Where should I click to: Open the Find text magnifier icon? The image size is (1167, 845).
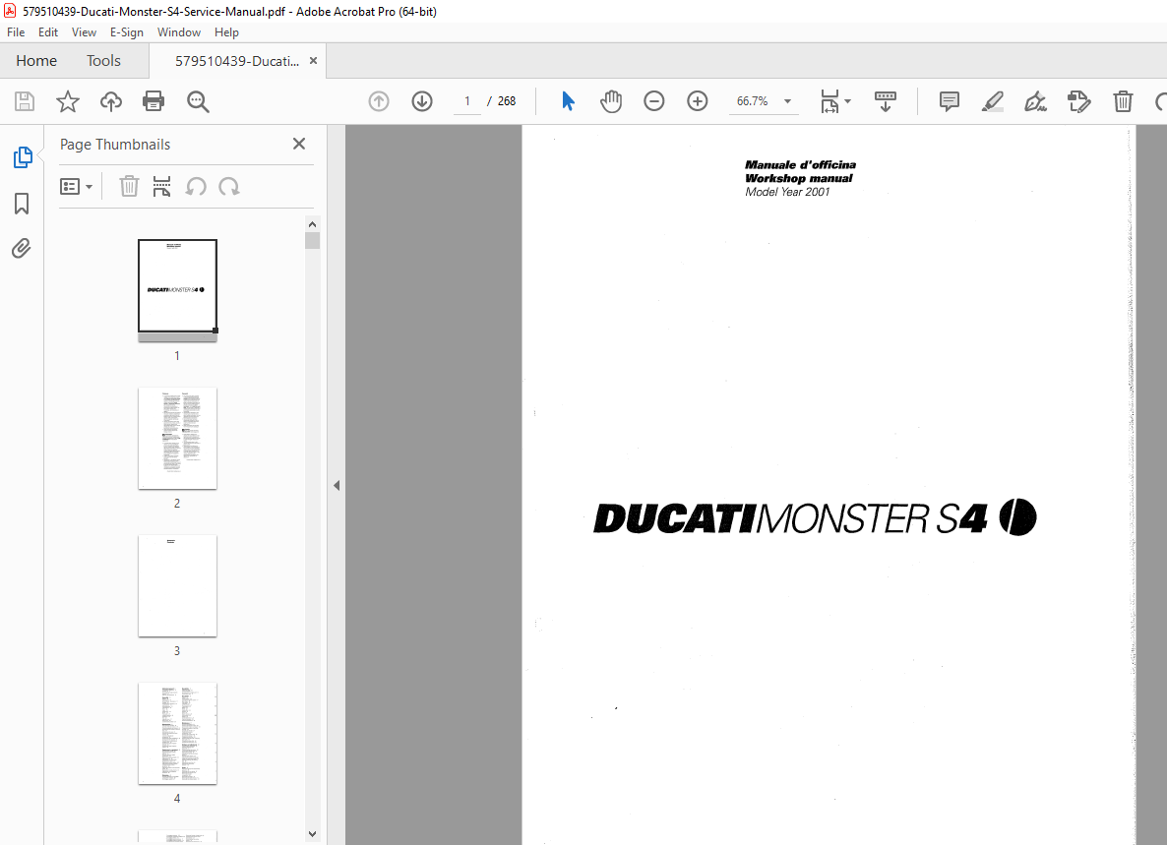click(198, 101)
